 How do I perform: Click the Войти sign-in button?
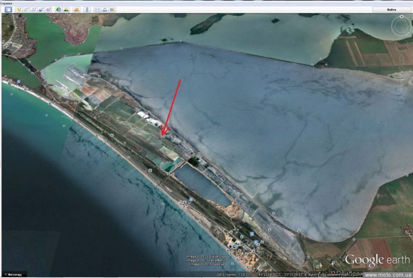click(392, 10)
